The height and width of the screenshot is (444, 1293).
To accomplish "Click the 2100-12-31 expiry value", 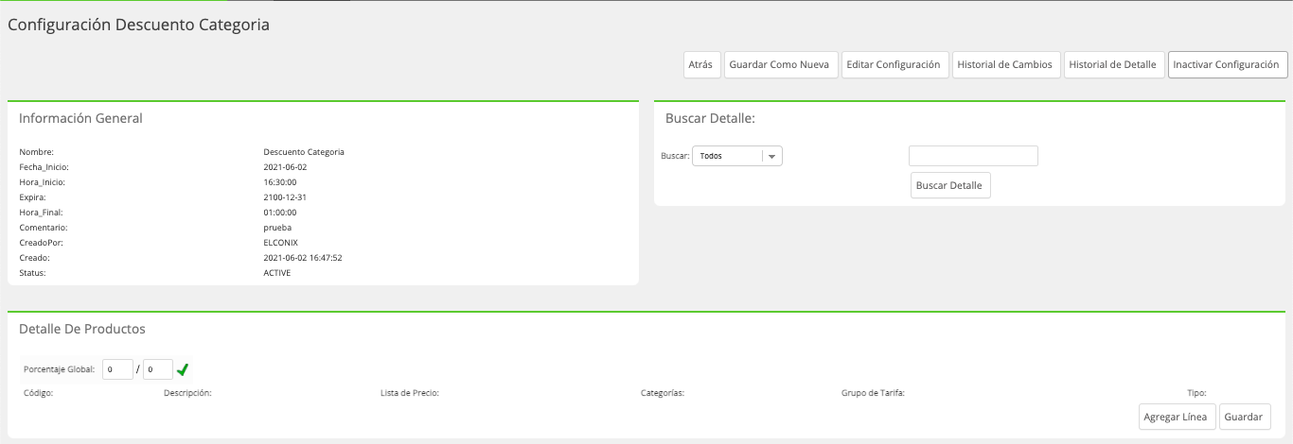I will click(285, 197).
